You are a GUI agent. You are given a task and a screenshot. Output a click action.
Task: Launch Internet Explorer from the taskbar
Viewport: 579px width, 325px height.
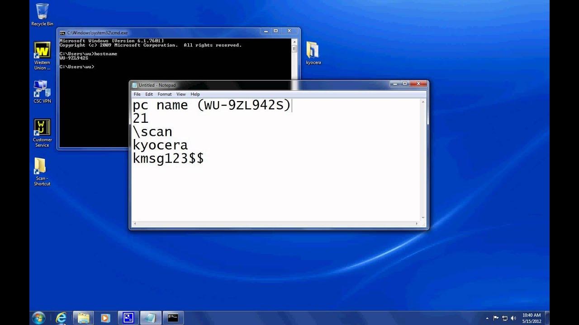pos(61,317)
